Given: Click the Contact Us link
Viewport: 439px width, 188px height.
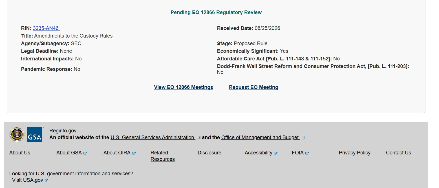Looking at the screenshot, I should tap(398, 153).
